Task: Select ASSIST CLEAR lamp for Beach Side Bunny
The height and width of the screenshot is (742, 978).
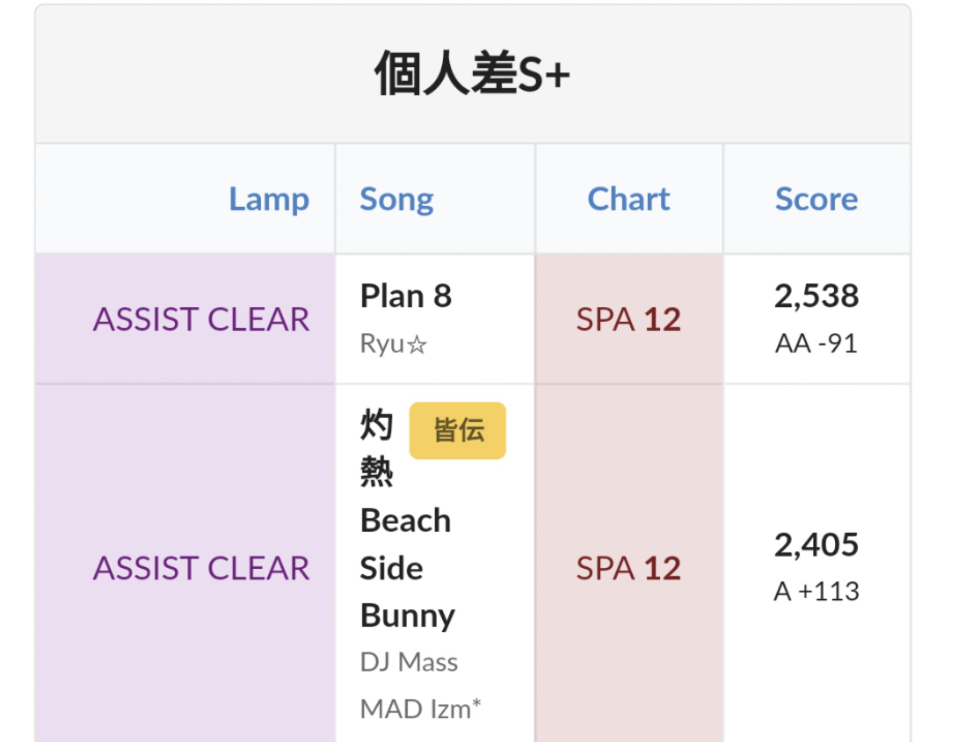Action: tap(201, 568)
